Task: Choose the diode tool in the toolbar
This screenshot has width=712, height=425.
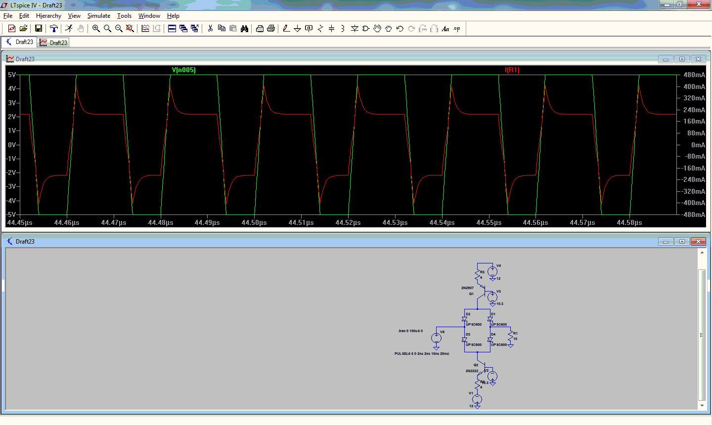Action: [x=355, y=29]
